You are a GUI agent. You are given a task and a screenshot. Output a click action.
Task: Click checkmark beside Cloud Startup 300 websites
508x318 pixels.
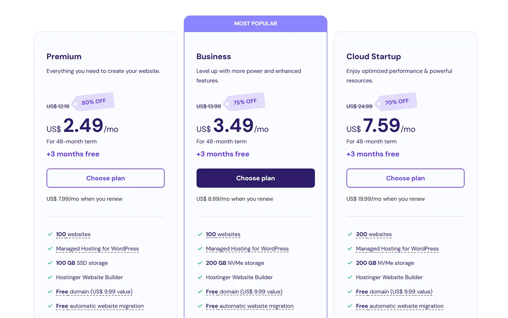(350, 234)
